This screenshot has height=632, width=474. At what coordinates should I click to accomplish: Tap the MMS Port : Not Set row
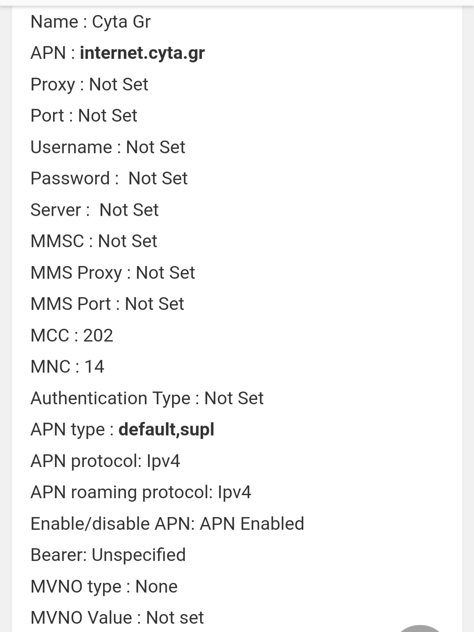(x=107, y=304)
